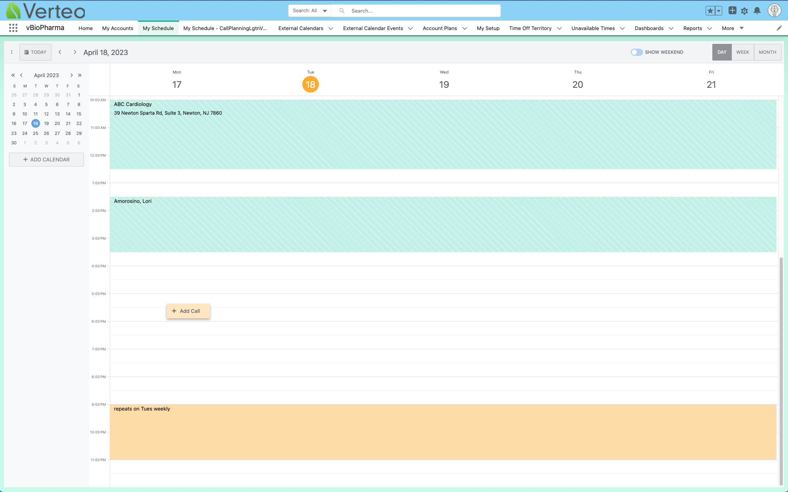Open the global actions plus icon

tap(732, 11)
